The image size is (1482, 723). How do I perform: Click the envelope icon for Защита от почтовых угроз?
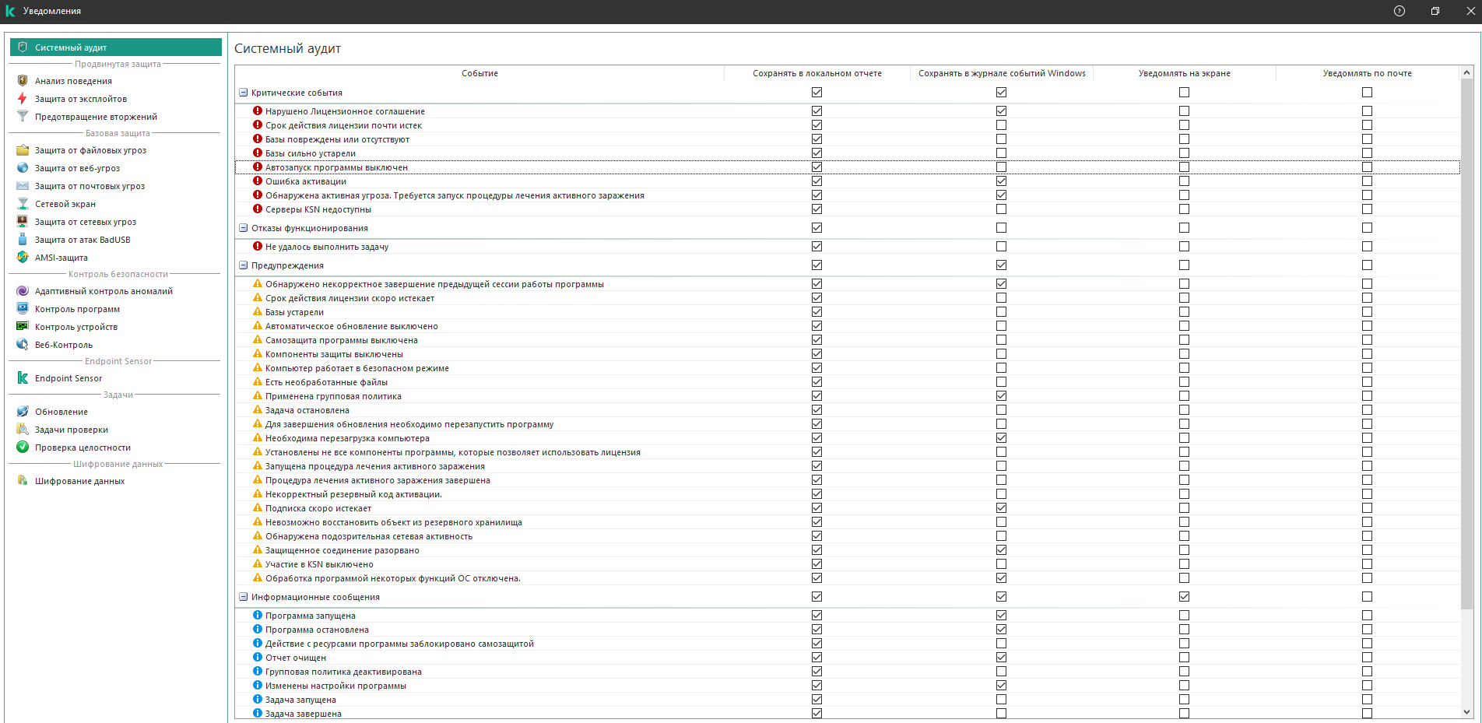[23, 186]
